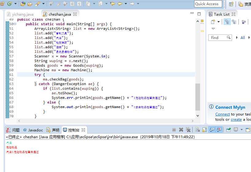Toggle Show Console on Standard Out

pyautogui.click(x=212, y=130)
